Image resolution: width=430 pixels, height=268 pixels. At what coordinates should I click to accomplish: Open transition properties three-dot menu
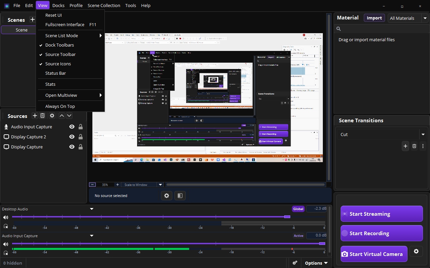(x=423, y=146)
